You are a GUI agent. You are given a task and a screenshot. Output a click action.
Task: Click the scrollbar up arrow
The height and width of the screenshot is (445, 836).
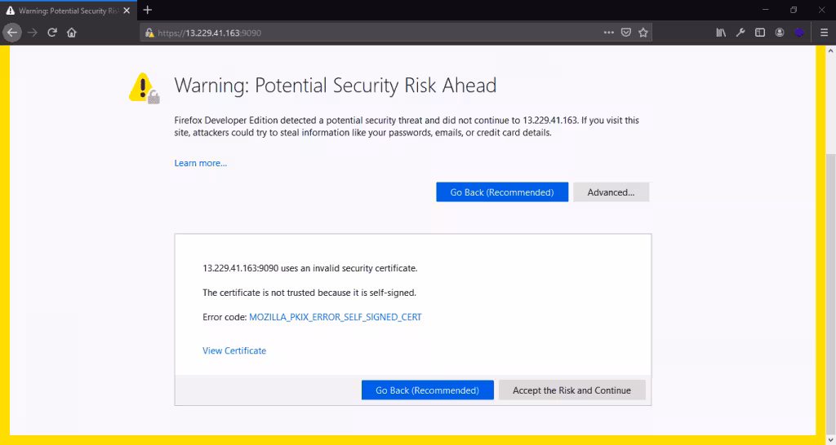point(830,51)
